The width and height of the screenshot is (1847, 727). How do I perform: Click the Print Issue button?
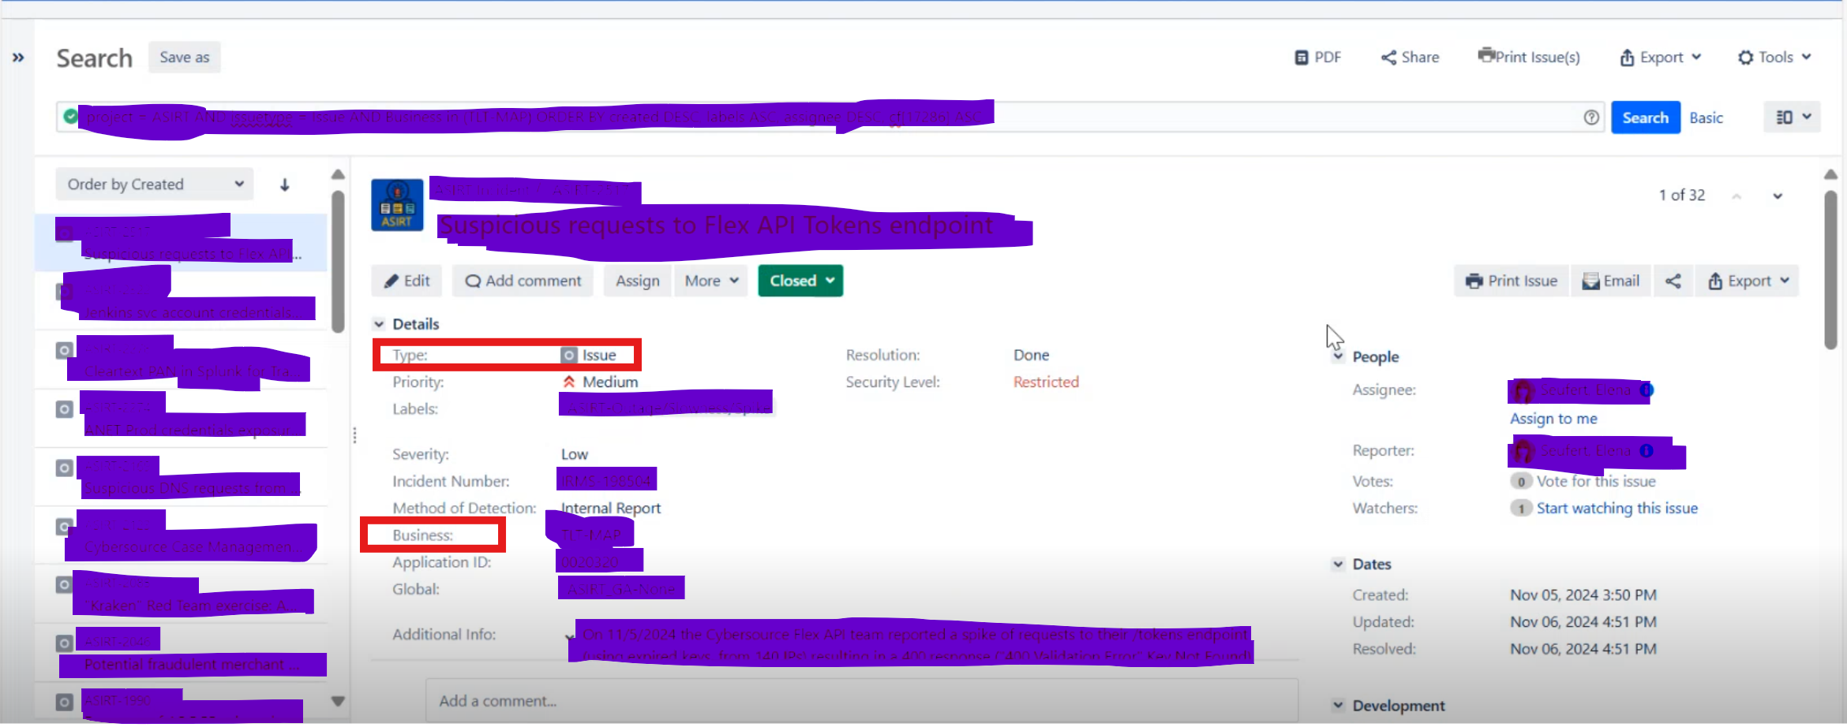(1511, 281)
